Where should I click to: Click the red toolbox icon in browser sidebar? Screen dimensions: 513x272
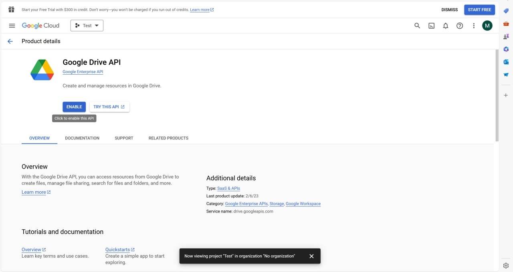click(x=506, y=24)
